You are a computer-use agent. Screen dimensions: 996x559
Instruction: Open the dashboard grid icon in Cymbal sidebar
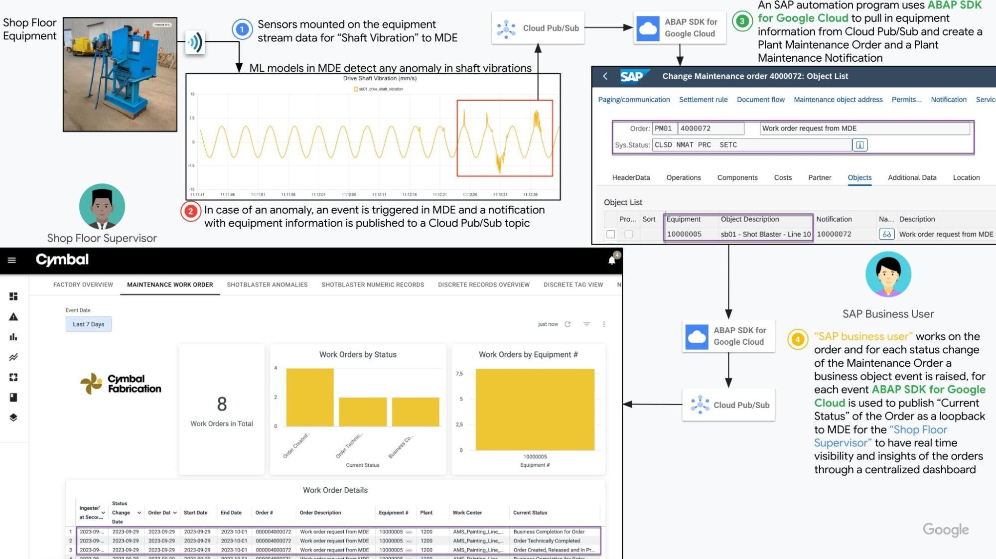[13, 296]
